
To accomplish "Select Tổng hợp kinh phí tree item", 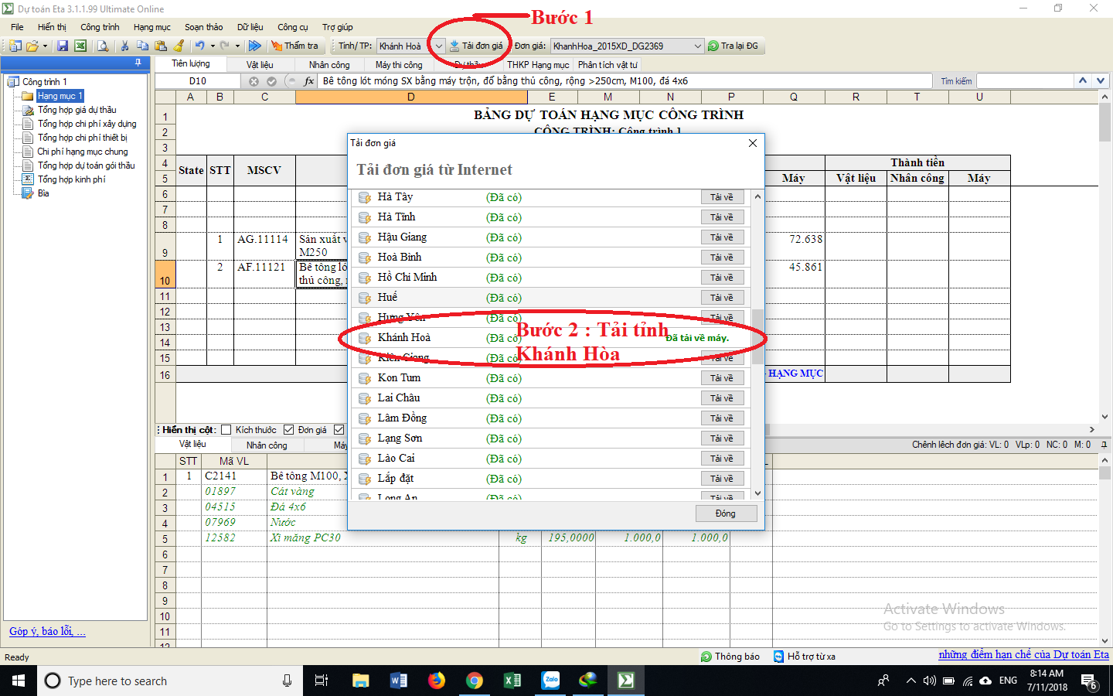I will pos(71,179).
